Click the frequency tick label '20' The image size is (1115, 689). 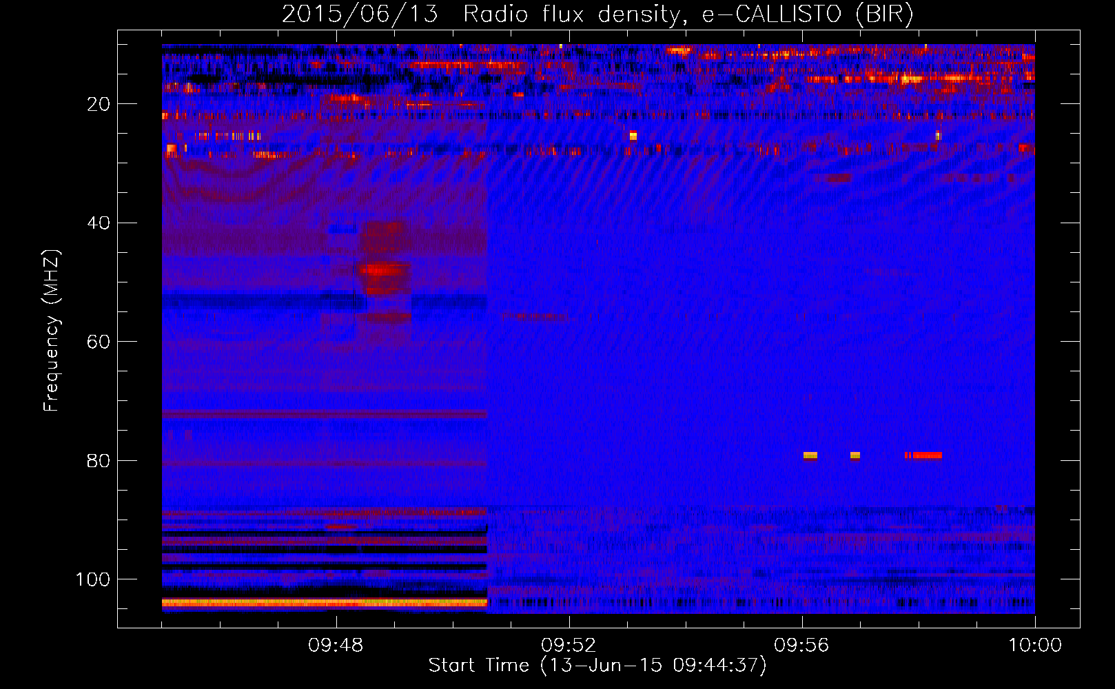(x=99, y=104)
